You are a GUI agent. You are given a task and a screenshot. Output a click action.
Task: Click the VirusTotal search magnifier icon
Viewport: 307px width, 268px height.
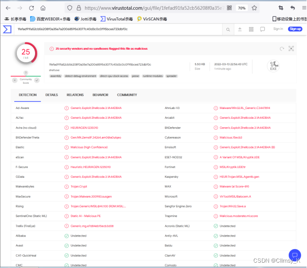tap(228, 30)
